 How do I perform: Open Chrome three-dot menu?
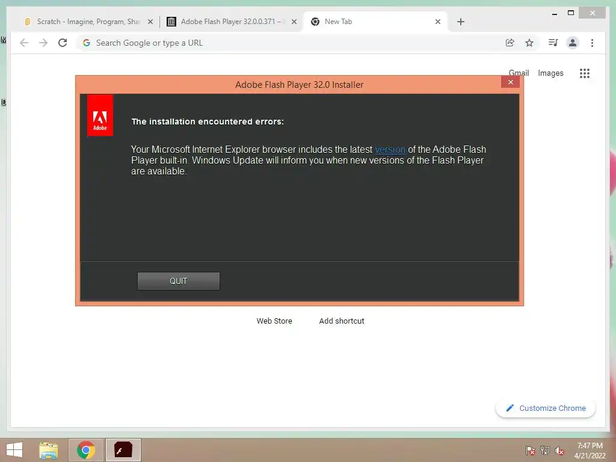pos(592,43)
